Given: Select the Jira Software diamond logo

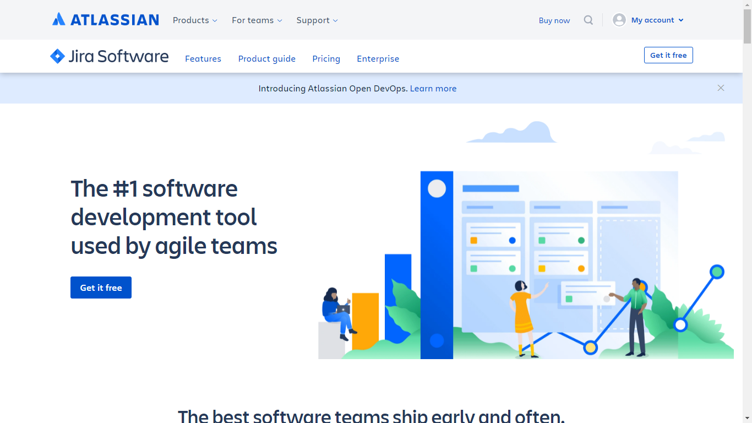Looking at the screenshot, I should pos(57,56).
